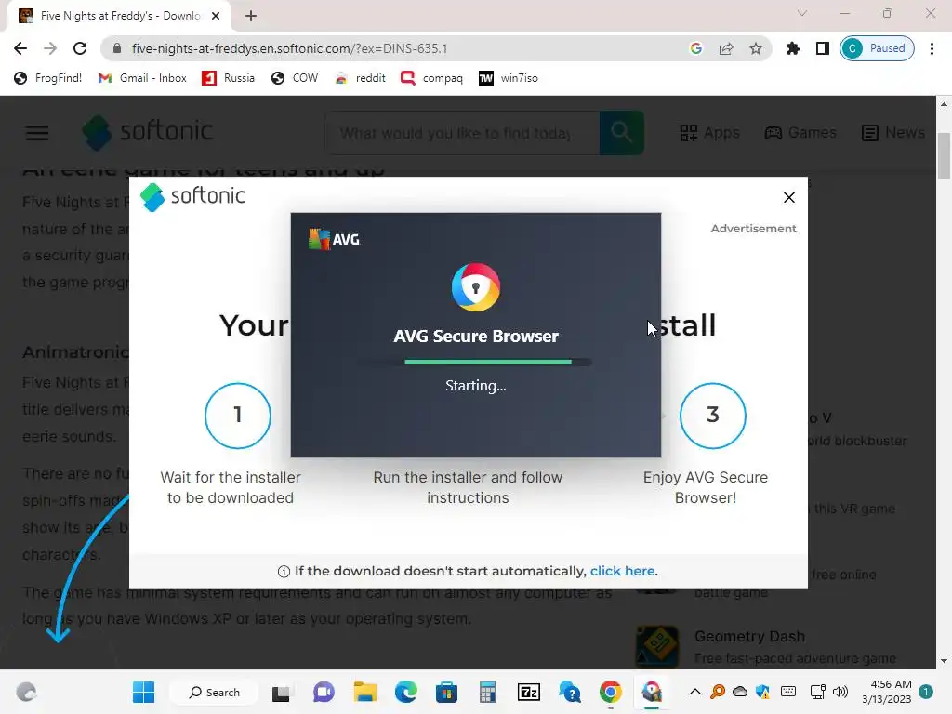Click the site security lock icon
952x714 pixels.
118,48
